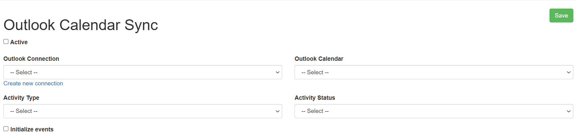
Task: Click the Select placeholder in Activity Status
Action: (x=315, y=111)
